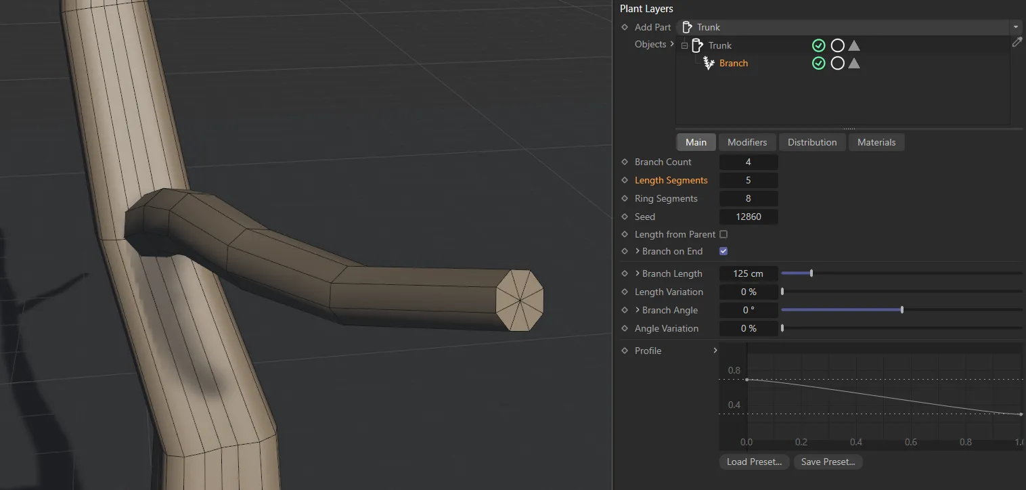This screenshot has height=490, width=1026.
Task: Click the keyframe diamond beside Seed
Action: (x=625, y=217)
